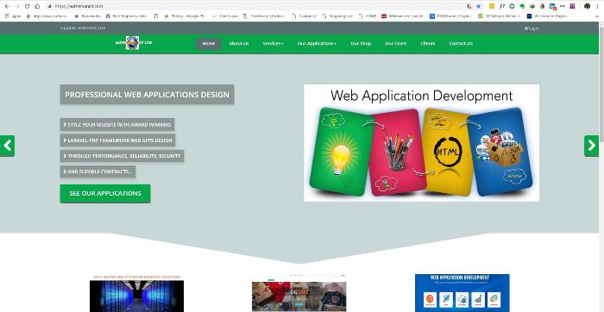Open the browser home page icon
Viewport: 604px width, 312px height.
[37, 6]
